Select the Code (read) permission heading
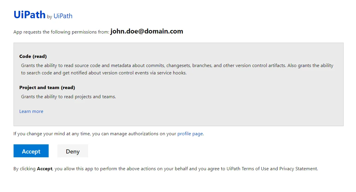Viewport: 356px width, 192px height. 33,56
